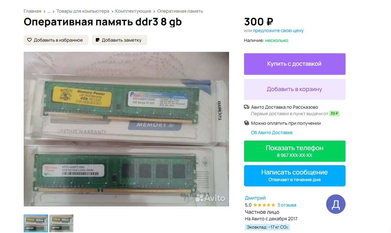Open предложите свою цену link

coord(278,30)
